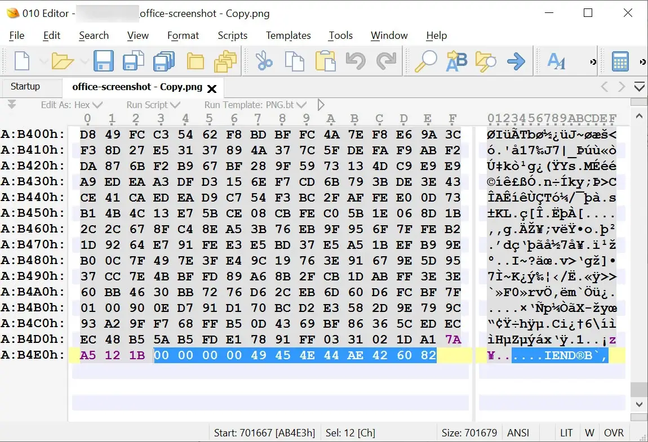Screen dimensions: 648x442
Task: Click the Save All icon
Action: [x=163, y=61]
